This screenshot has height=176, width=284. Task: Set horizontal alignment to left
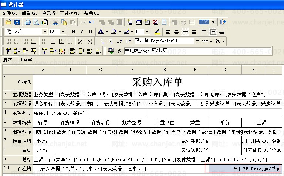point(168,32)
